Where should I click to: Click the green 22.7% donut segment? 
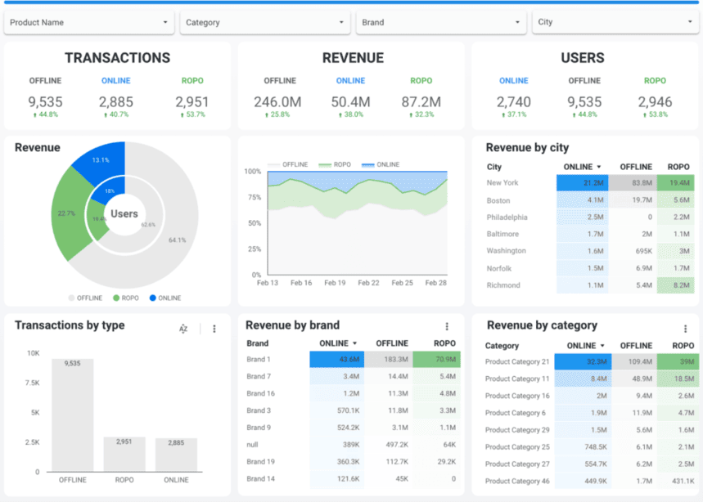point(69,213)
